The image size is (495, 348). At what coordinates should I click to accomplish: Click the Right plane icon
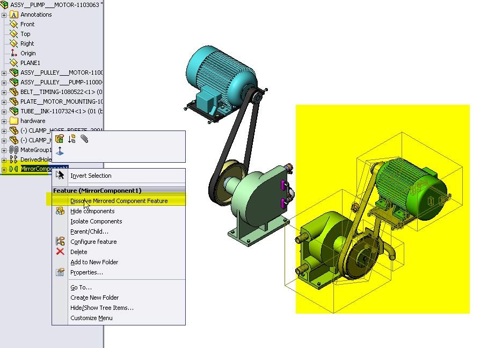pyautogui.click(x=14, y=44)
